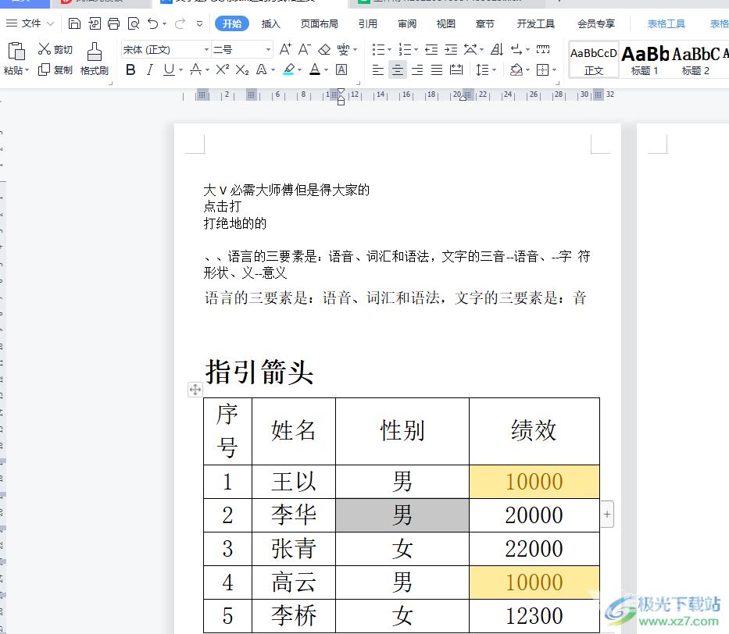Apply the 标题 2 style

695,60
